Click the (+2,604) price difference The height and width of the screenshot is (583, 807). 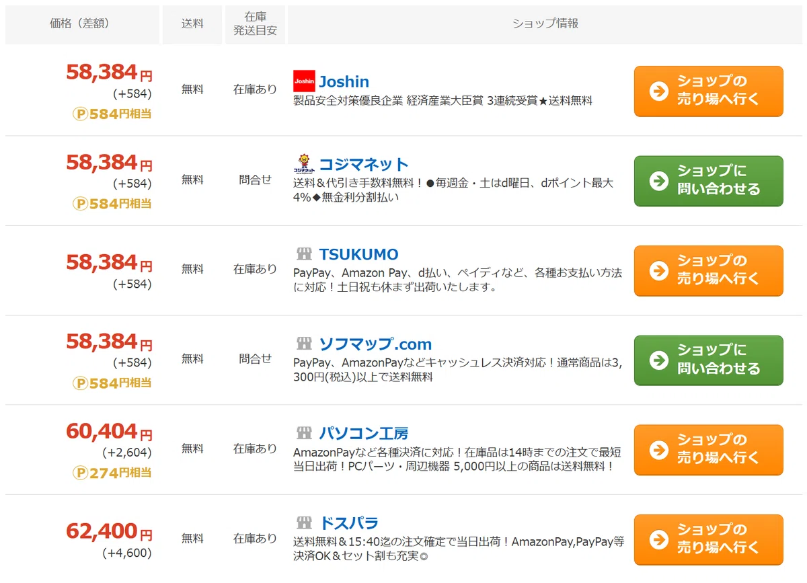click(126, 453)
